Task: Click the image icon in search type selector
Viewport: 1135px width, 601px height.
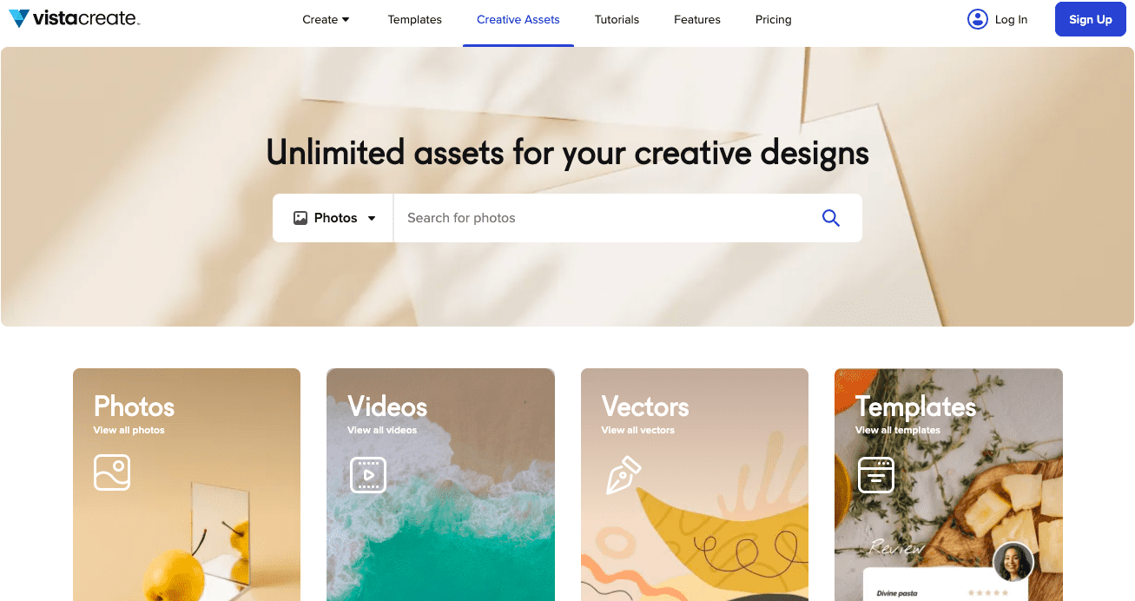Action: pos(300,218)
